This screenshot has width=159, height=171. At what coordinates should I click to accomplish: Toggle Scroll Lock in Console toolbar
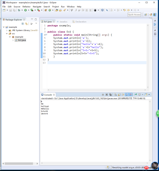(119, 95)
